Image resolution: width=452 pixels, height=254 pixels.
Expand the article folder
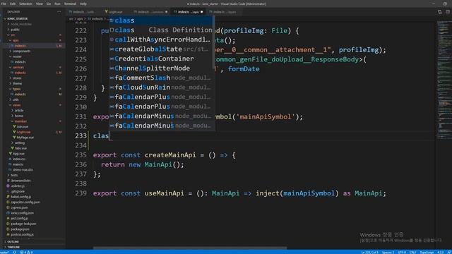pos(19,110)
